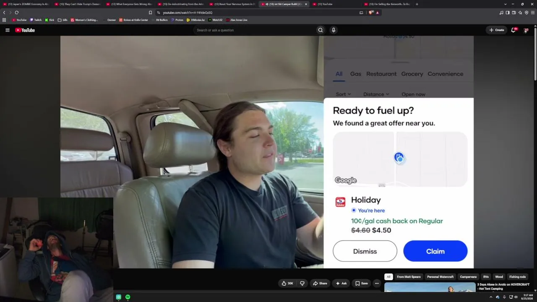Open the taskbar volume speaker icon
Viewport: 537px width, 302px height.
coord(516,297)
